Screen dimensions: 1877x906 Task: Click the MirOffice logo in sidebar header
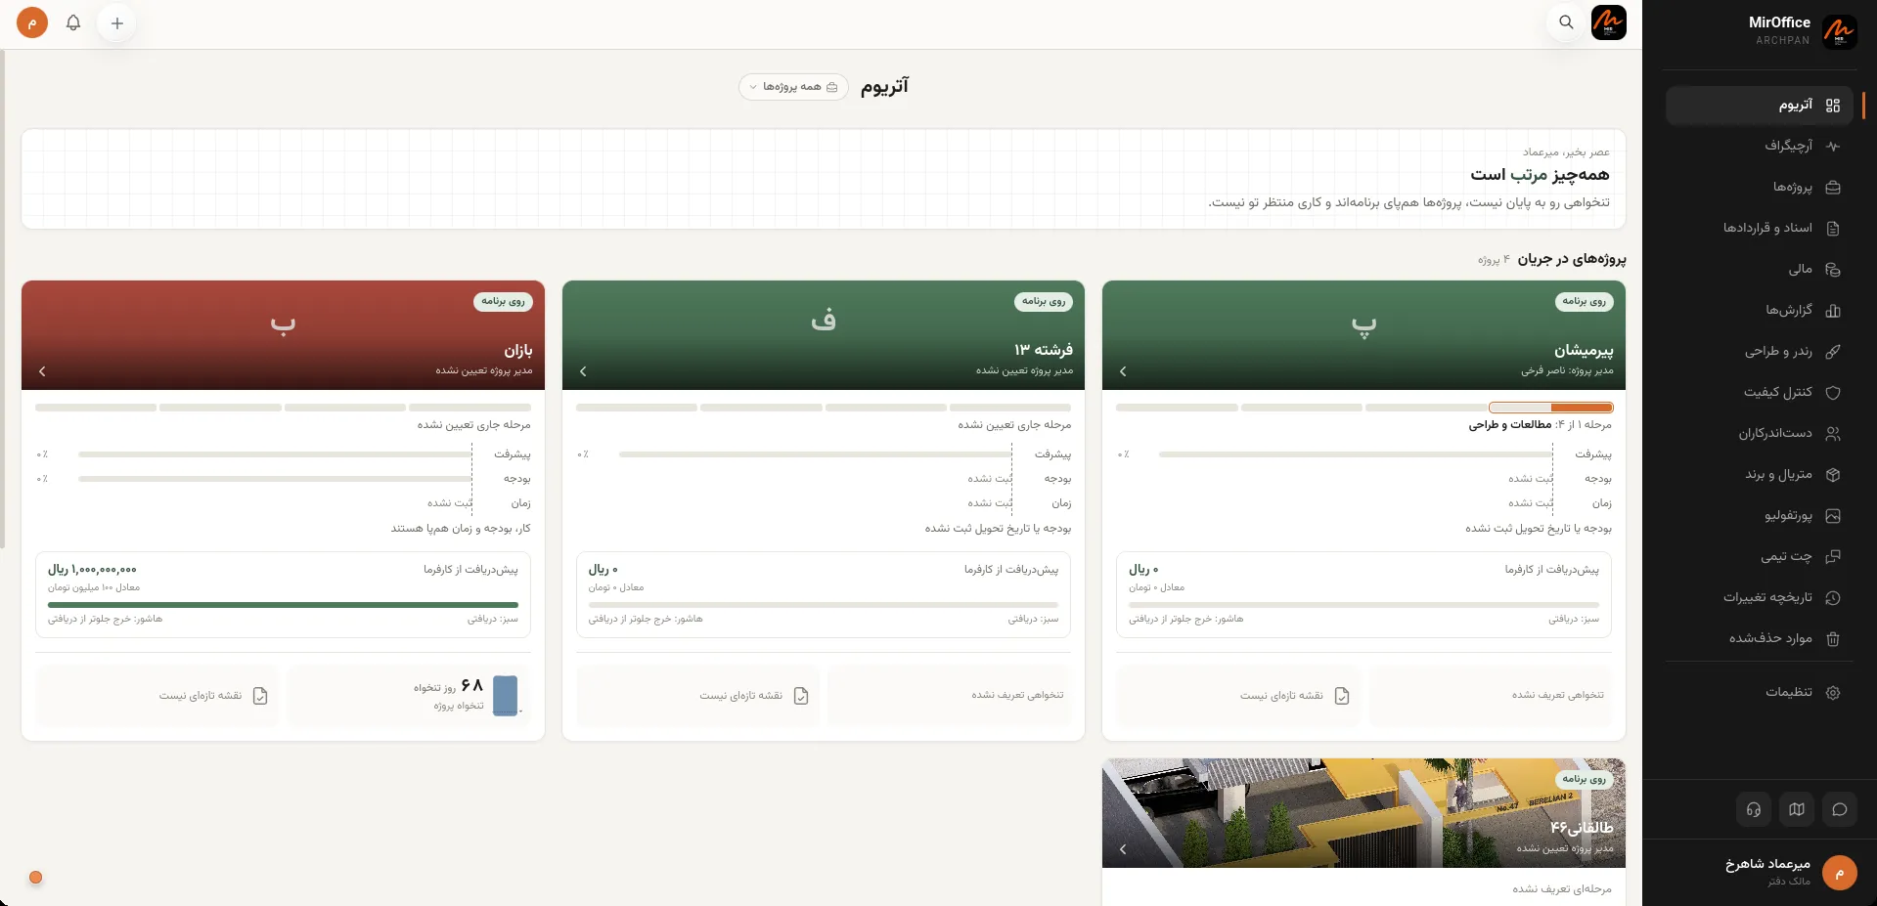pyautogui.click(x=1840, y=31)
